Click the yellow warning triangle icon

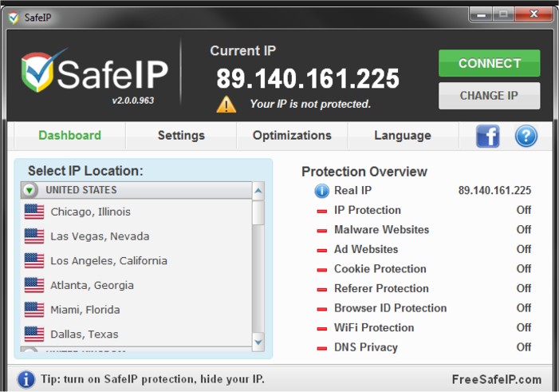[226, 105]
